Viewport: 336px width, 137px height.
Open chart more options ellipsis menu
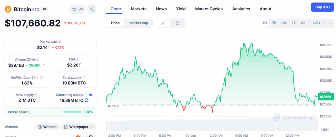(x=329, y=23)
